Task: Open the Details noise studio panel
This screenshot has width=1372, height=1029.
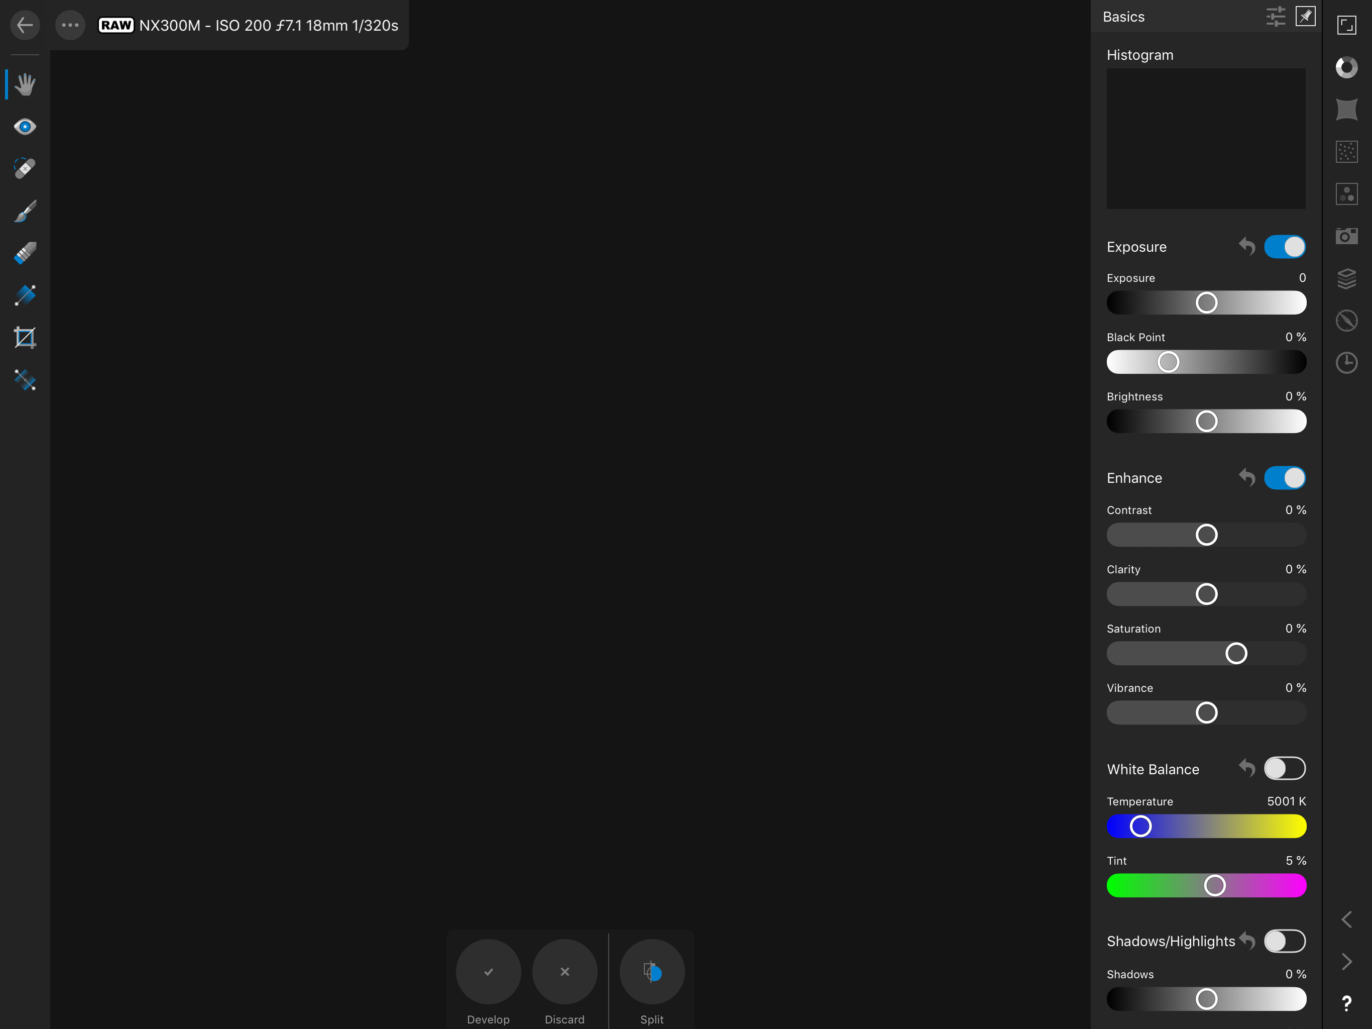Action: pos(1346,151)
